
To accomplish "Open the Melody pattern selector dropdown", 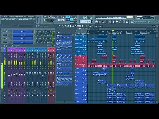I will [x=86, y=22].
